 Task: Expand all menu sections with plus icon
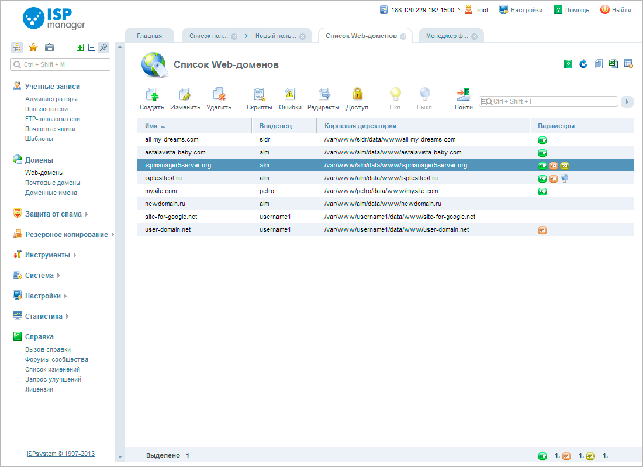tap(80, 47)
